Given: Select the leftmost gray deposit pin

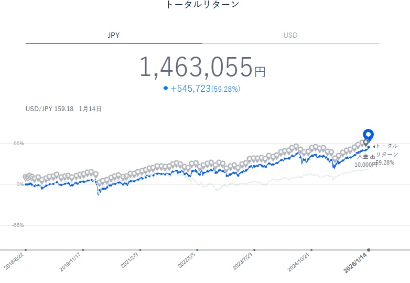Looking at the screenshot, I should (x=25, y=177).
